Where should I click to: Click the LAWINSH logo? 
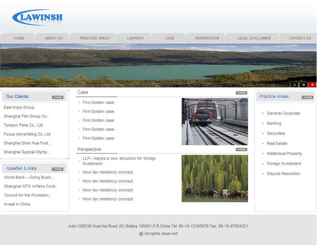38,17
